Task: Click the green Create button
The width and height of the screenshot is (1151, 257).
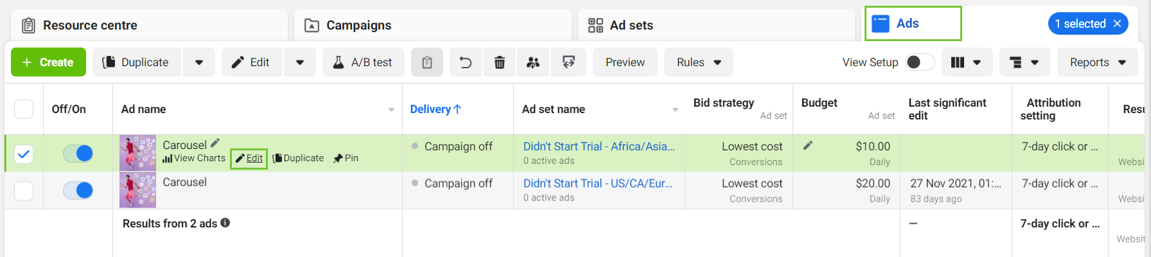Action: 48,62
